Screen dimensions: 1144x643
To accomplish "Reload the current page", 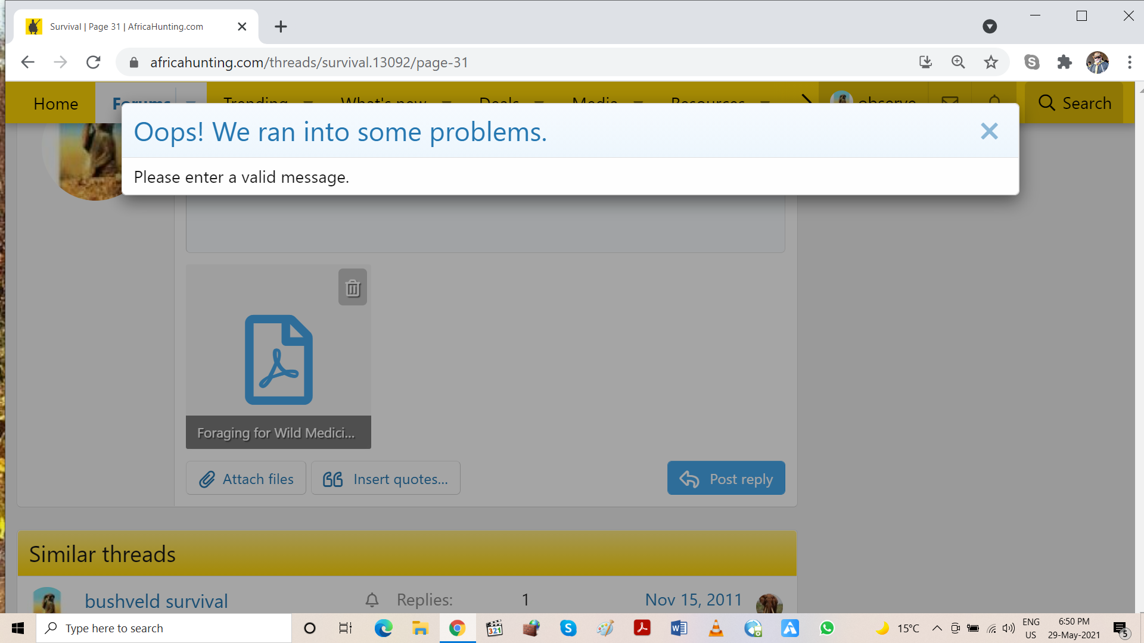I will click(93, 62).
